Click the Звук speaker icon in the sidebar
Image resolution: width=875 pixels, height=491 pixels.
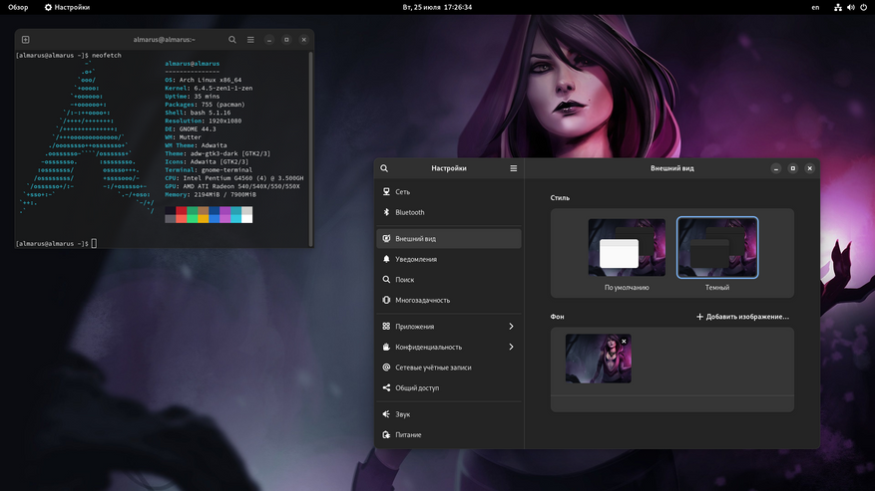click(x=386, y=414)
